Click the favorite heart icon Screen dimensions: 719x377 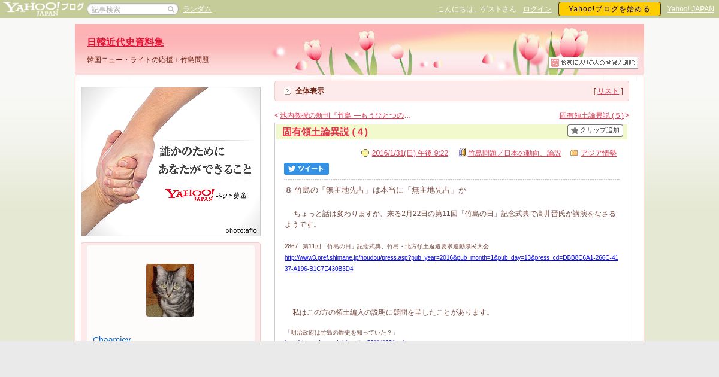coord(555,63)
